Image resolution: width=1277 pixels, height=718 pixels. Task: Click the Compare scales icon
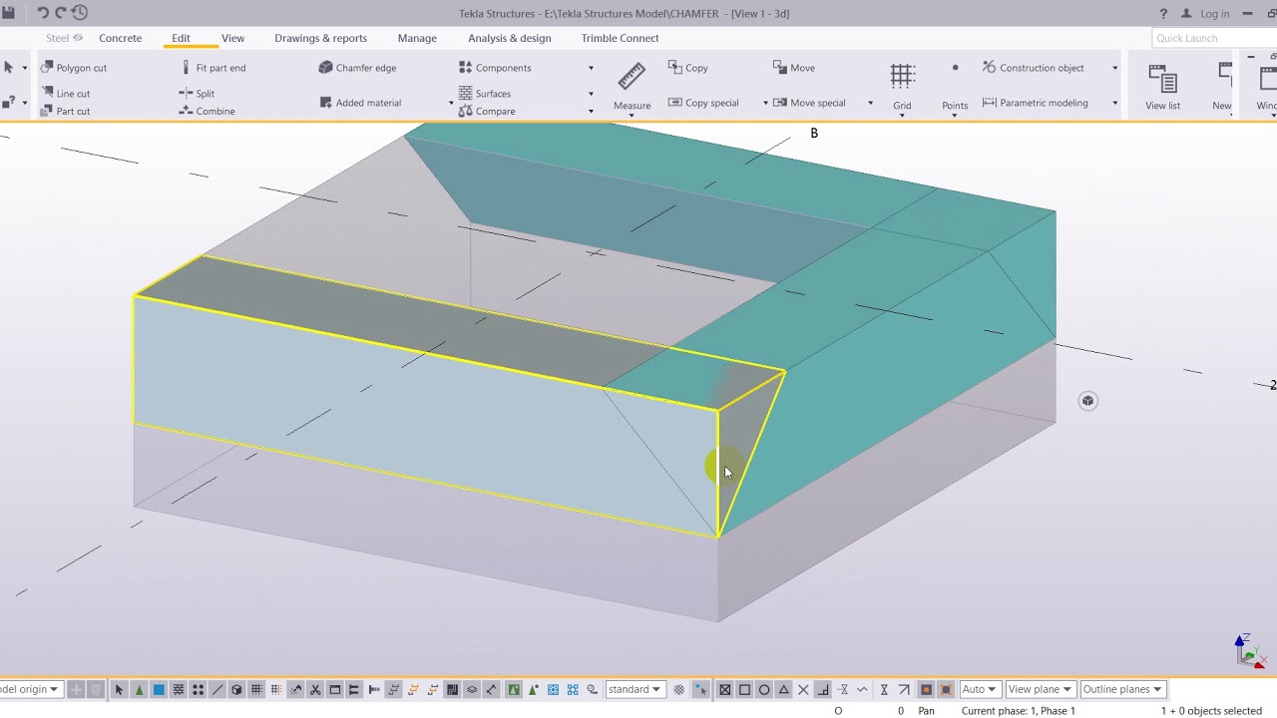(465, 111)
